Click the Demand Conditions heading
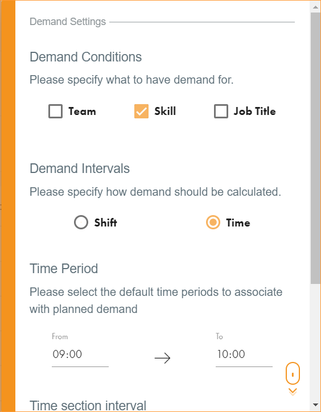This screenshot has height=412, width=321. pyautogui.click(x=86, y=57)
